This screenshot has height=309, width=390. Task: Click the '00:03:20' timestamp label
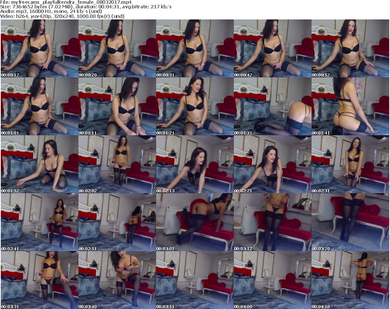pyautogui.click(x=321, y=249)
